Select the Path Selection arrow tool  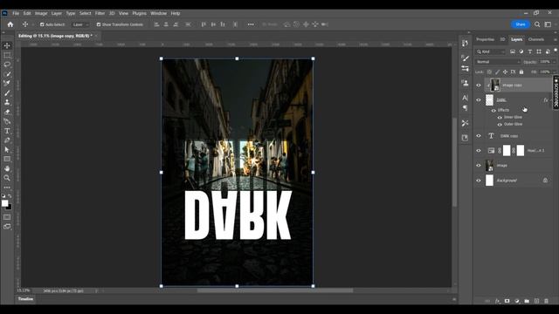click(7, 150)
